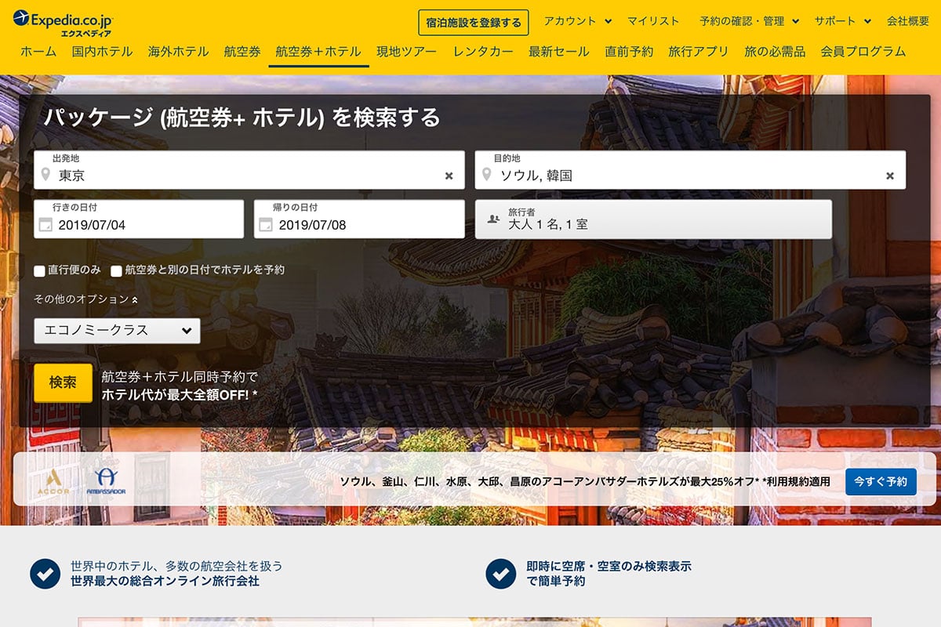Open the 航空券 tab
This screenshot has height=627, width=941.
[242, 52]
